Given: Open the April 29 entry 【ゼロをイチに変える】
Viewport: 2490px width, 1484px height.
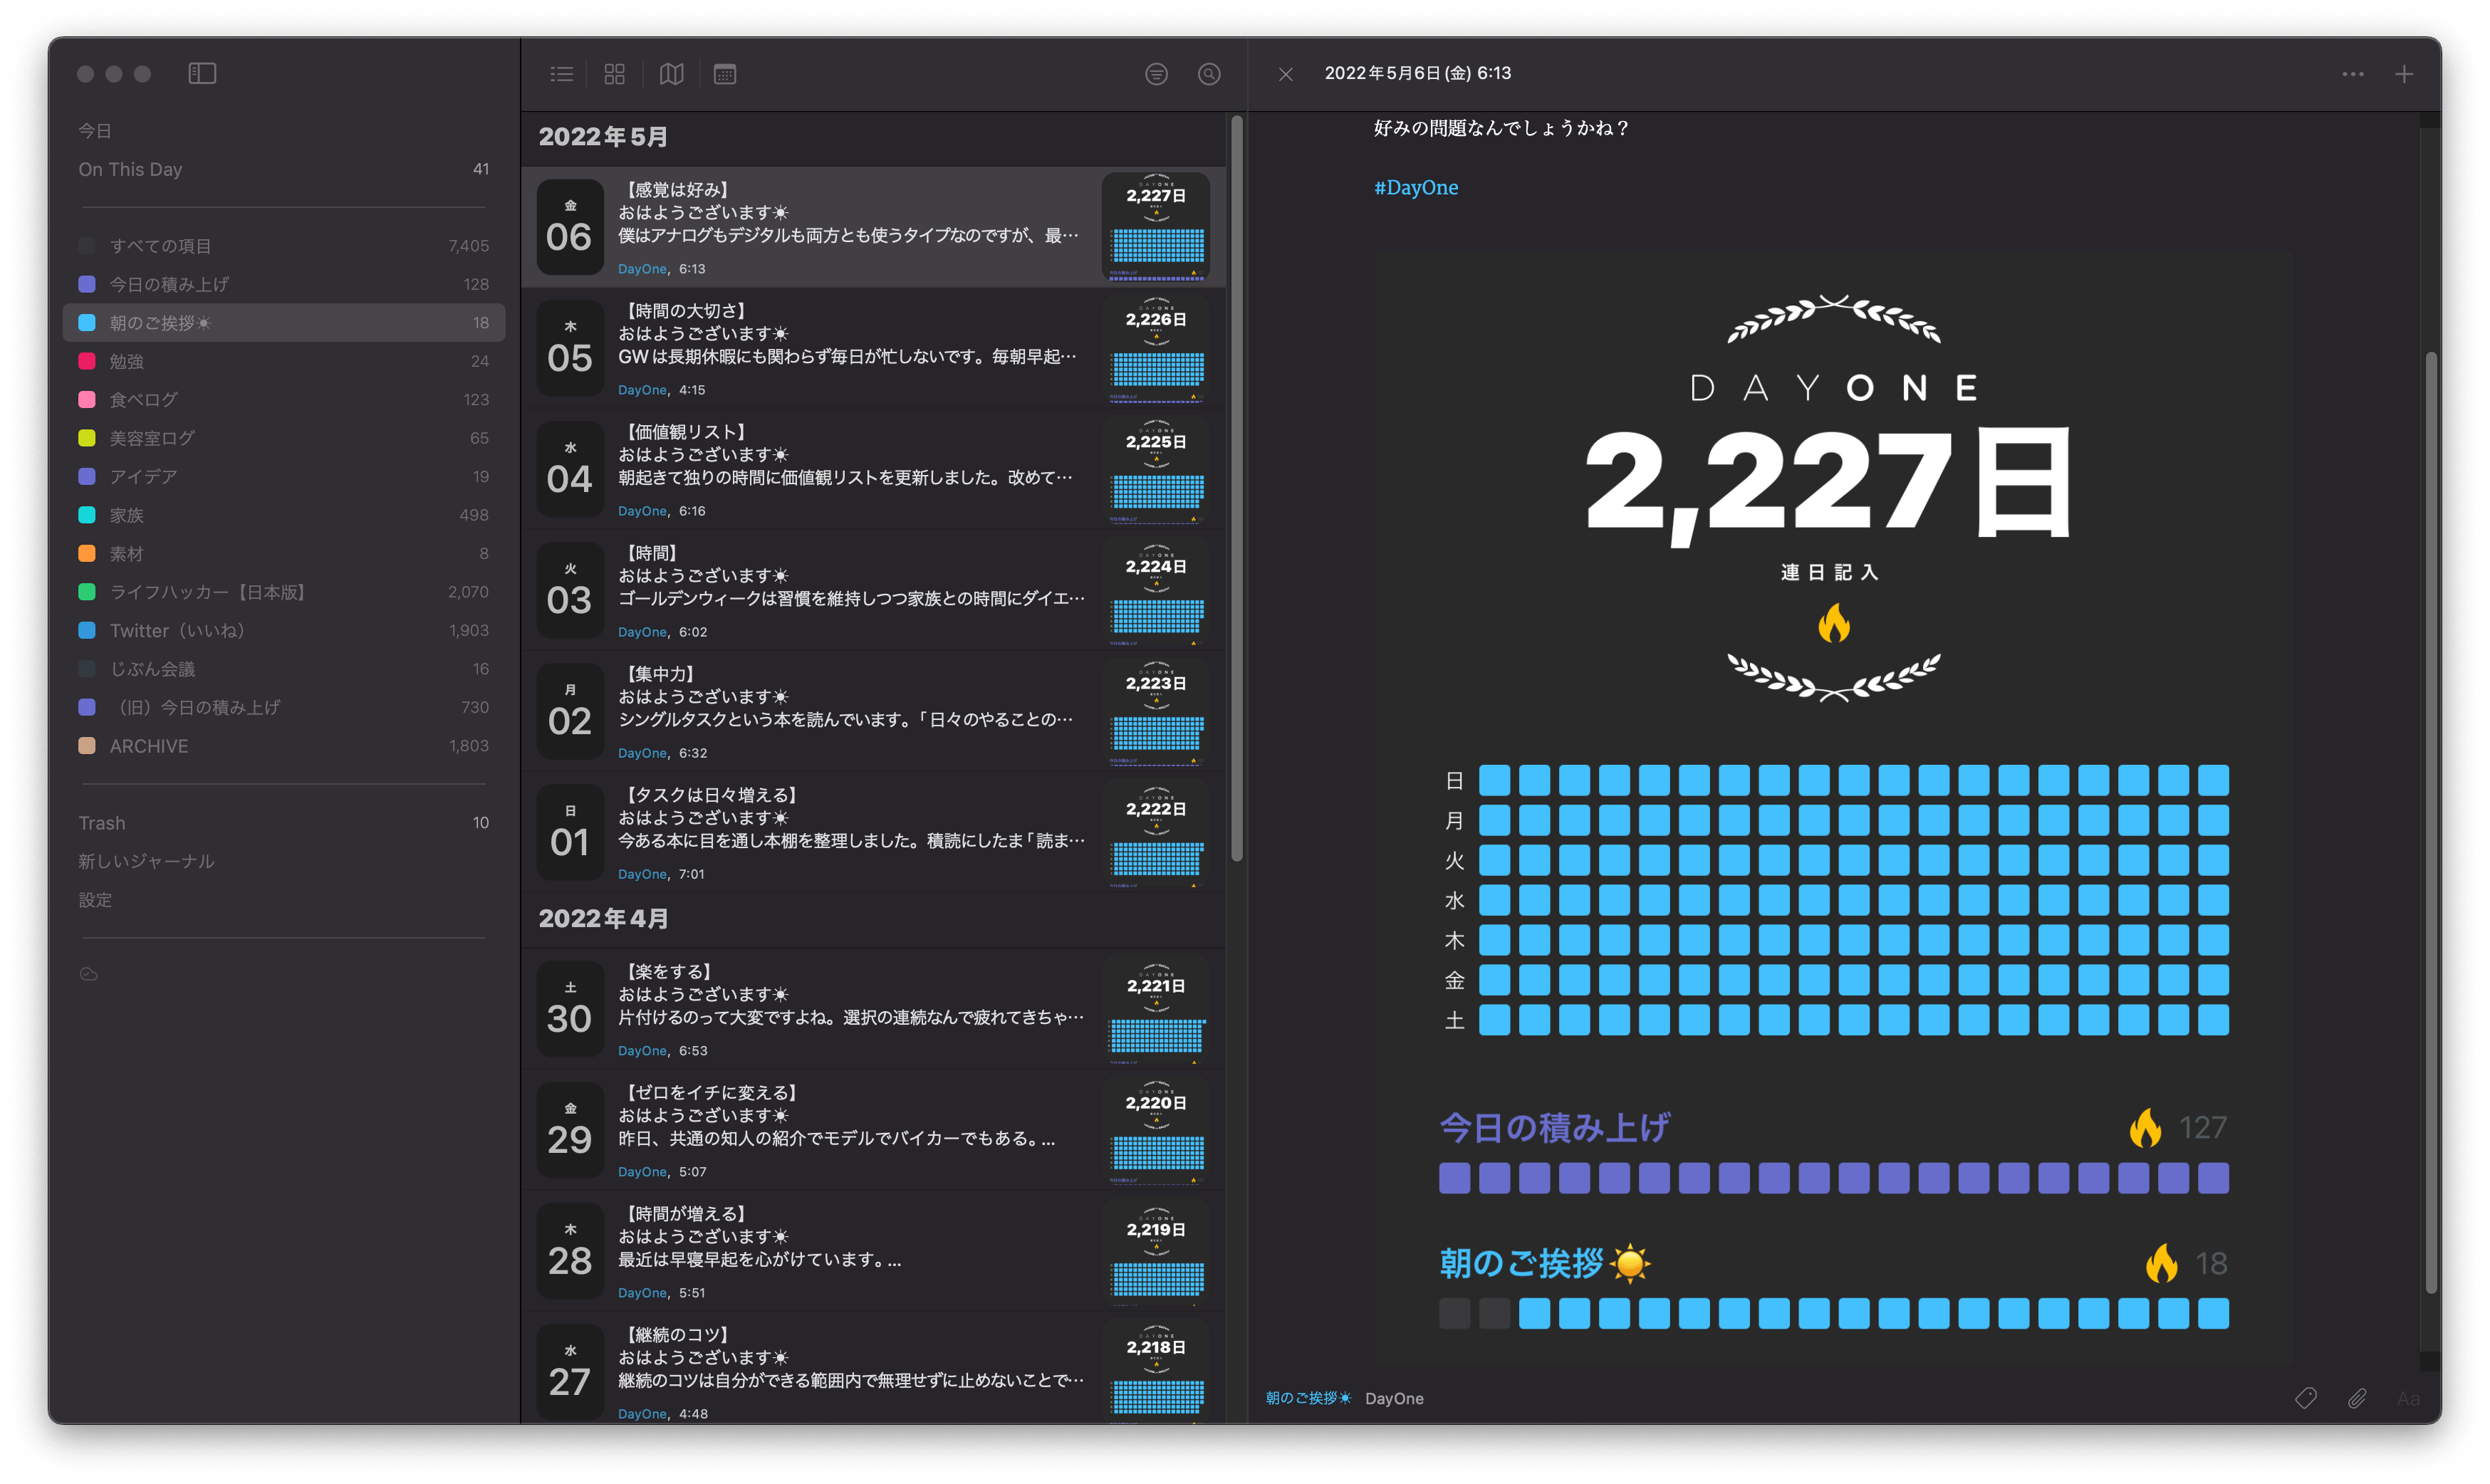Looking at the screenshot, I should tap(873, 1131).
